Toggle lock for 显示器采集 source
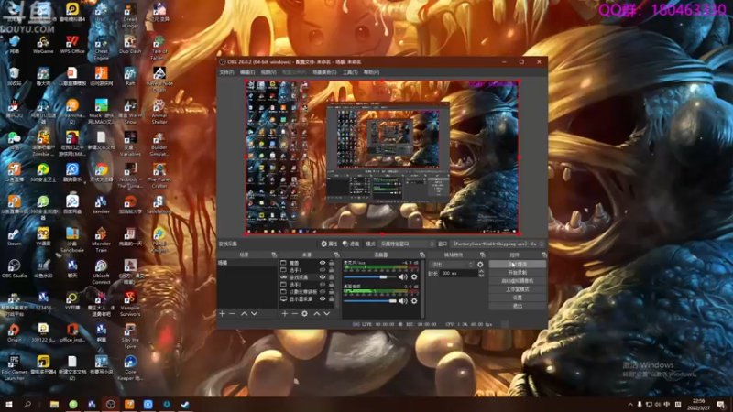 332,299
